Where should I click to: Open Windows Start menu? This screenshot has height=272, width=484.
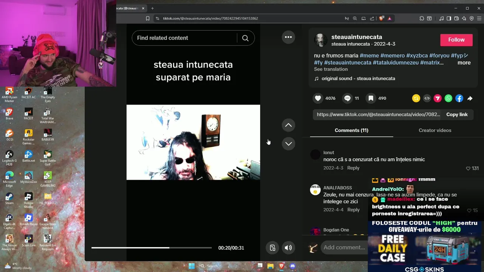point(192,266)
